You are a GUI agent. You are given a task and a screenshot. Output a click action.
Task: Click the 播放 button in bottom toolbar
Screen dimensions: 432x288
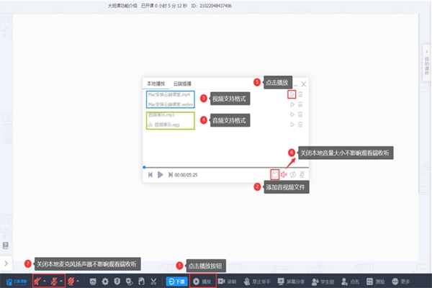click(x=202, y=281)
